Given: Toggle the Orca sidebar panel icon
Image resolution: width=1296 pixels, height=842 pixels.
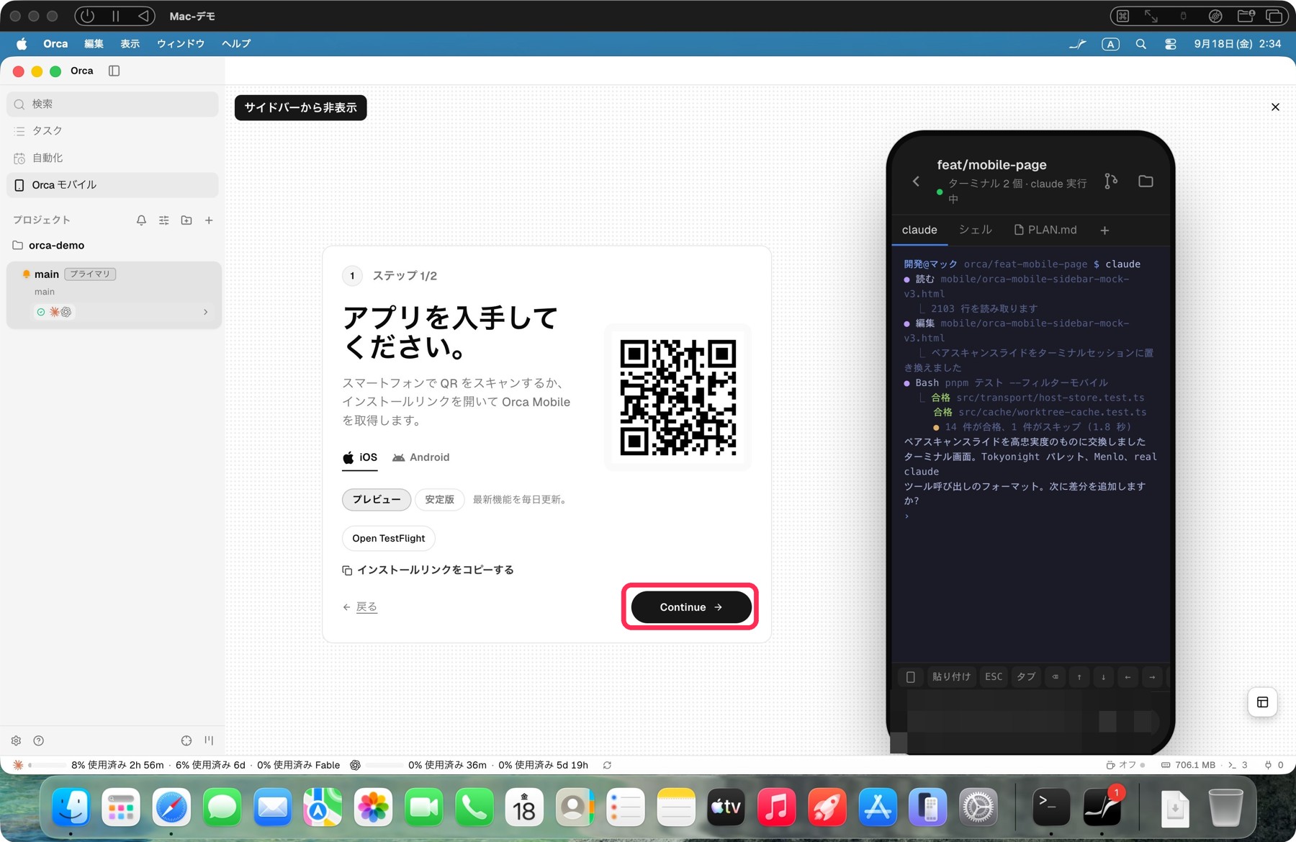Looking at the screenshot, I should 114,71.
